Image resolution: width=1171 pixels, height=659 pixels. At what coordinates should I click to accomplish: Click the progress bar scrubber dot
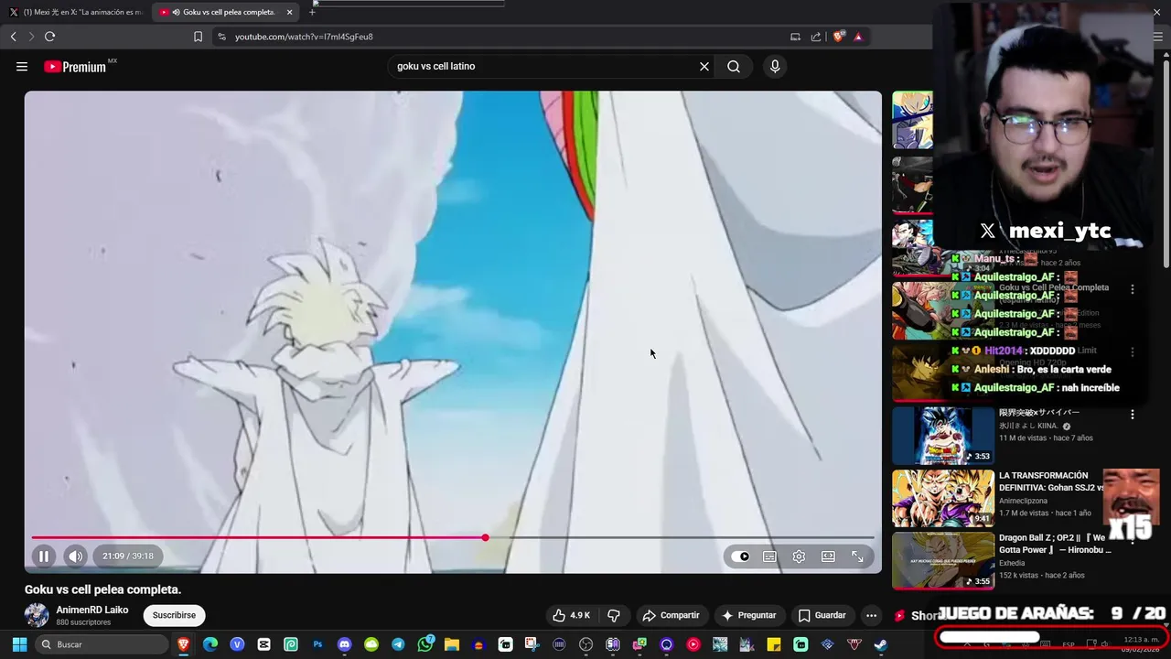click(x=485, y=538)
